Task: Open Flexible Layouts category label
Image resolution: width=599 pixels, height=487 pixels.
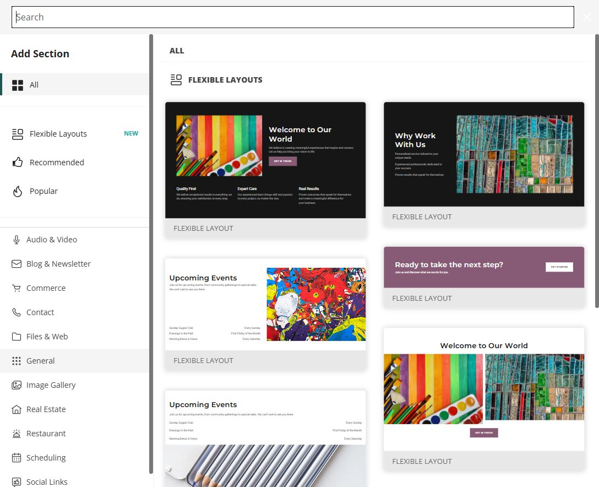Action: point(58,134)
